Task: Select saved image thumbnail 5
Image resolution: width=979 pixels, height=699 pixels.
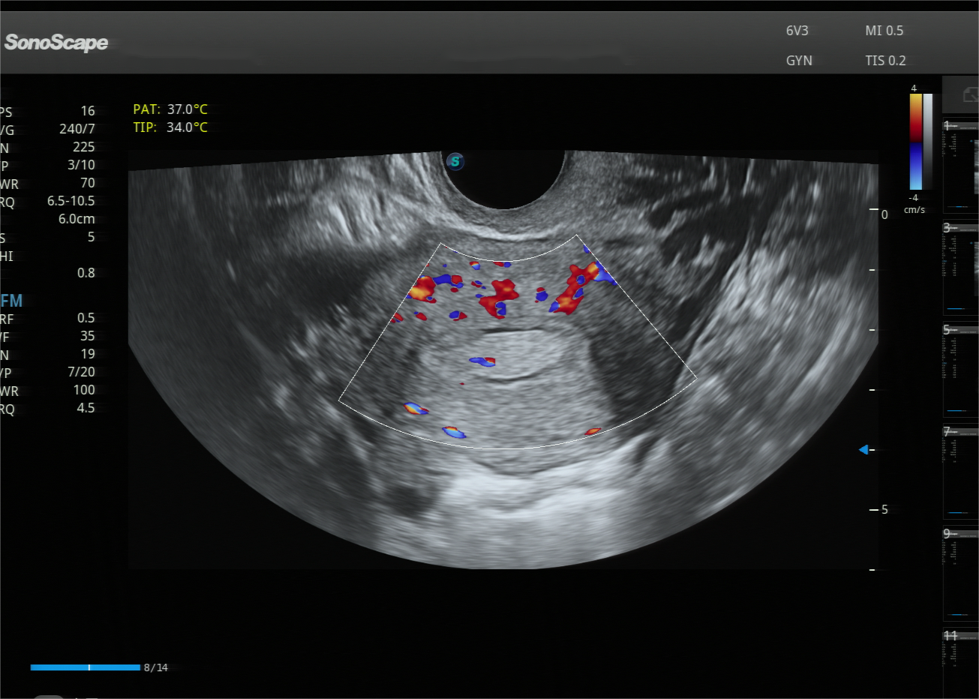Action: (x=961, y=369)
